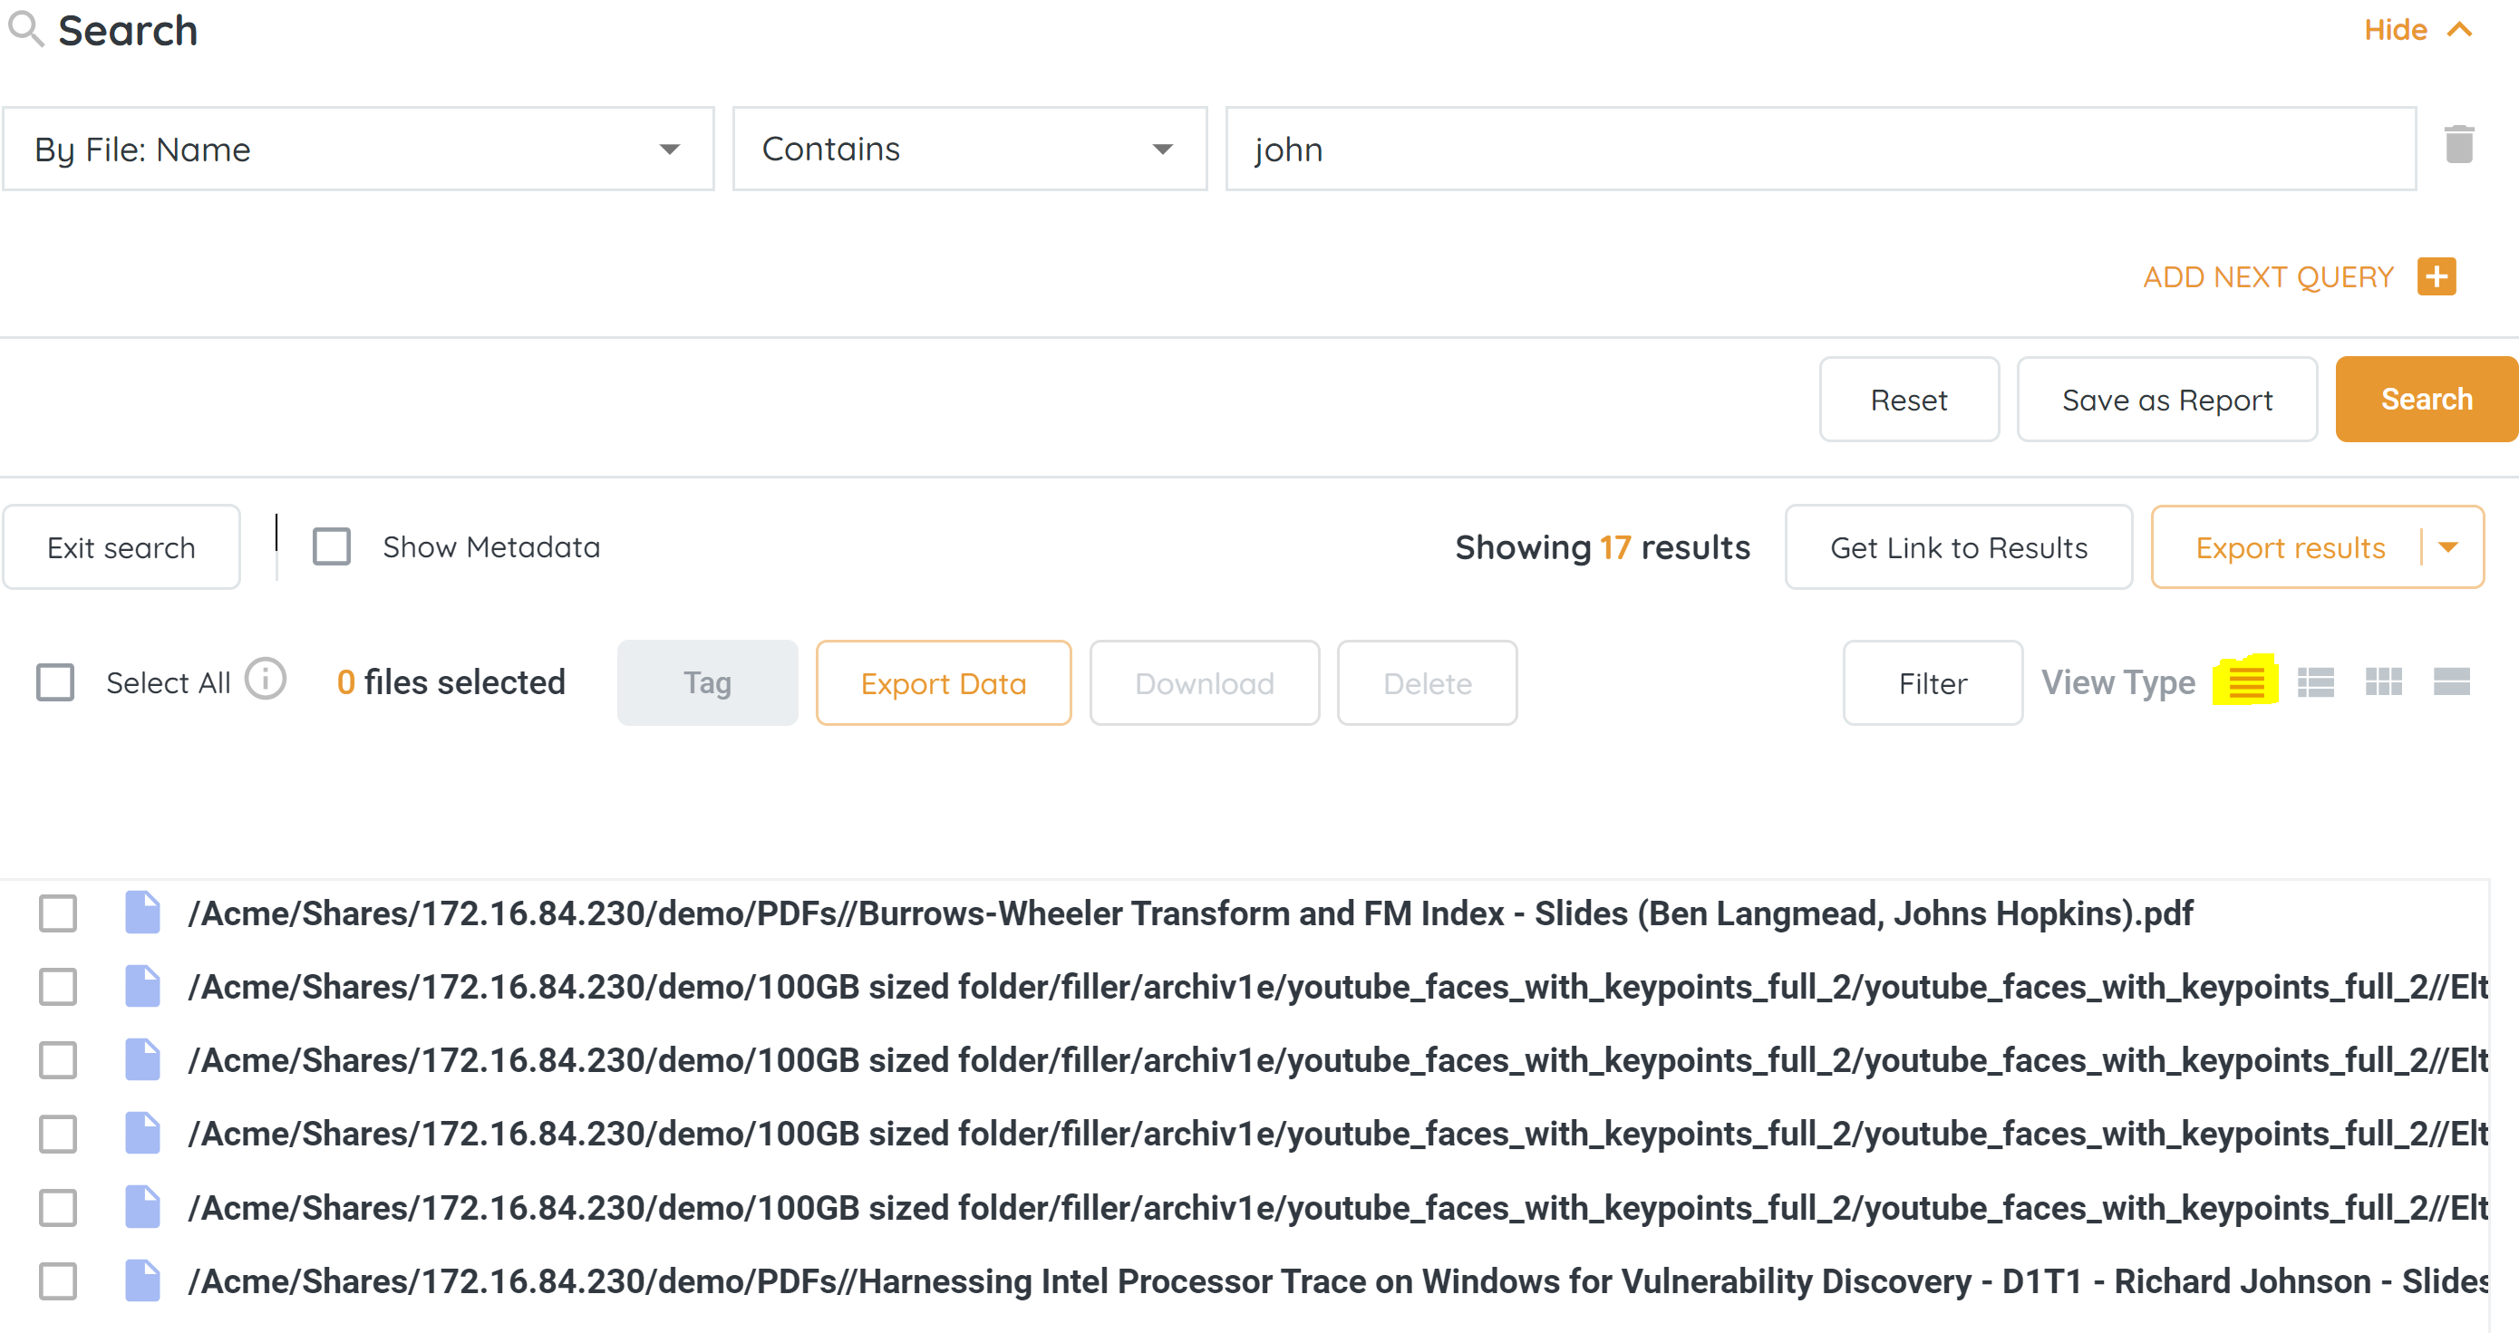Open the Filter button
The image size is (2519, 1333).
coord(1933,683)
